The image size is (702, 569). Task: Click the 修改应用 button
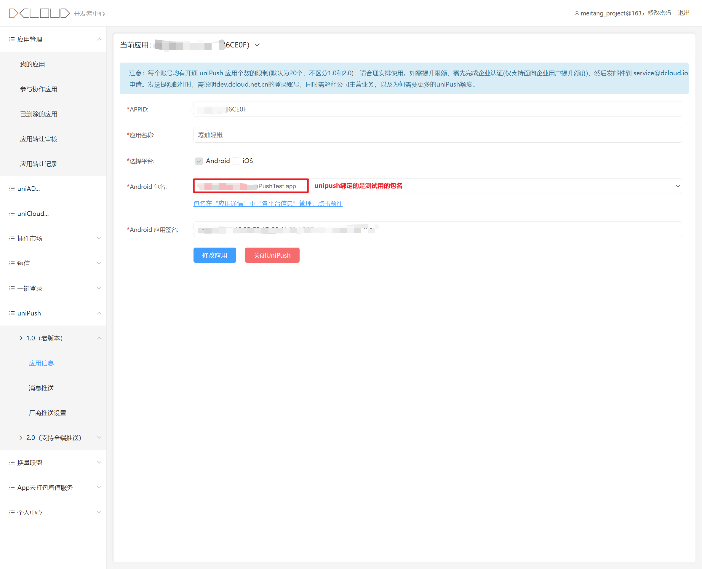[215, 255]
